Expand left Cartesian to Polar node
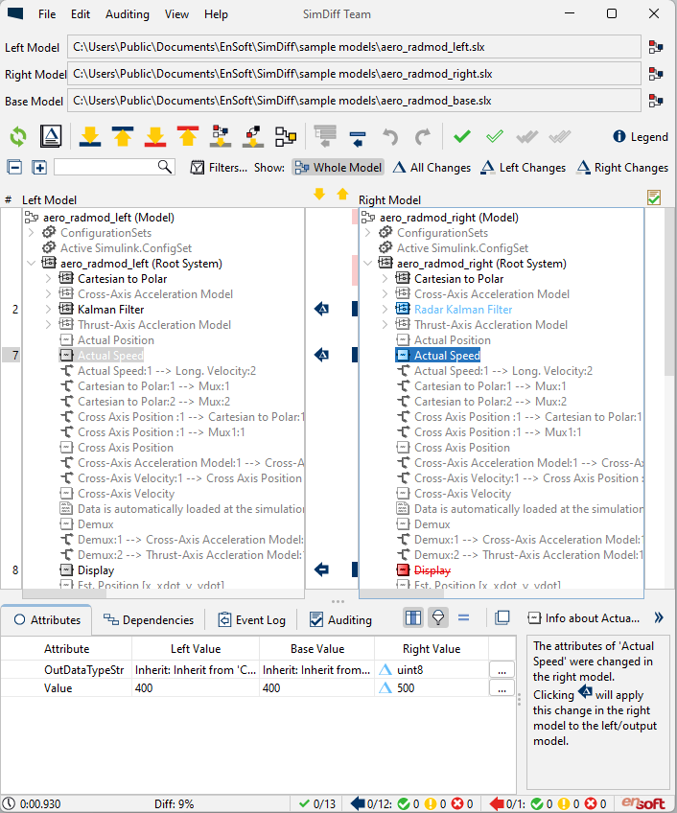 pyautogui.click(x=48, y=279)
